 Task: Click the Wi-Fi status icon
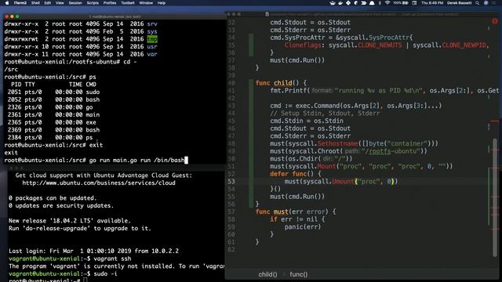pos(387,3)
